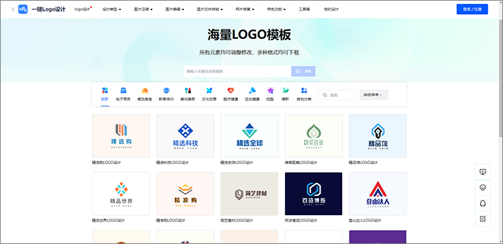Viewport: 503px width, 244px height.
Task: Click the 精选全球LOGO设计 caption link
Action: [237, 163]
